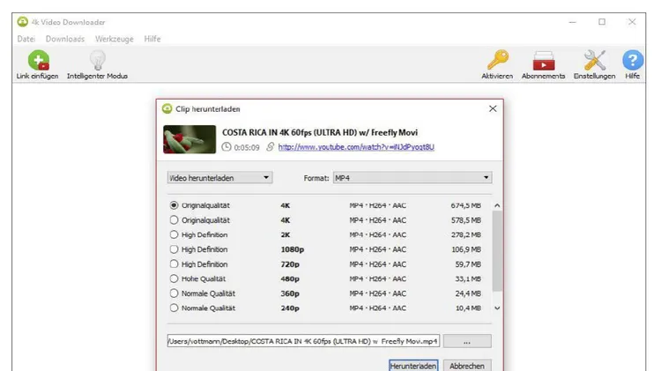The width and height of the screenshot is (661, 371).
Task: Click the 1080p resolution label
Action: click(x=293, y=249)
